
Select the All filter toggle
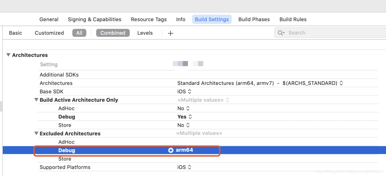pos(79,33)
